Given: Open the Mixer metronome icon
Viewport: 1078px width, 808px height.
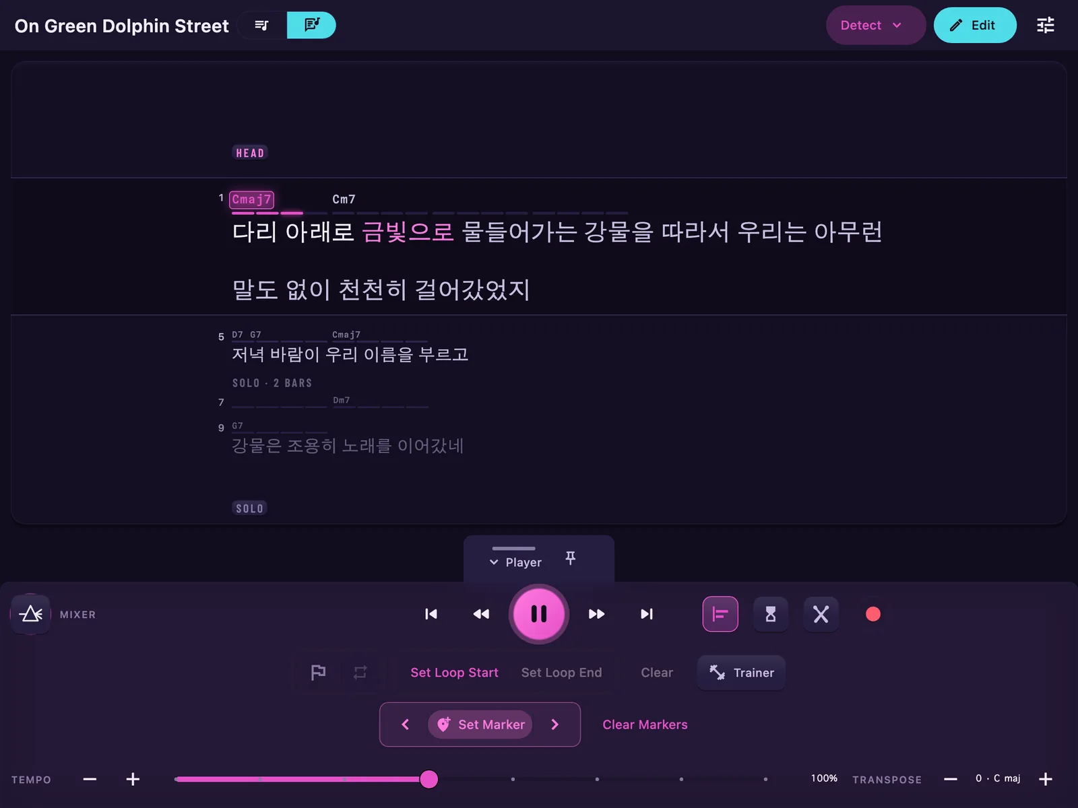Looking at the screenshot, I should tap(31, 614).
